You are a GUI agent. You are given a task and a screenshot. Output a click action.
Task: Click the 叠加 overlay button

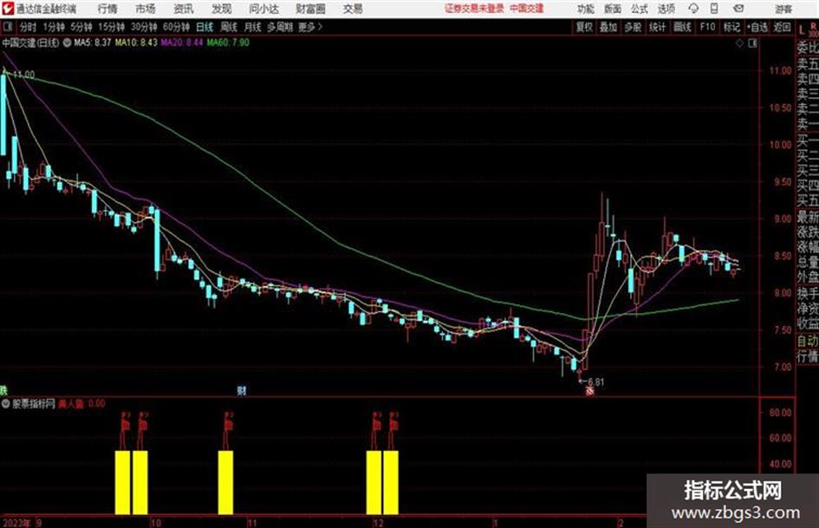coord(608,27)
